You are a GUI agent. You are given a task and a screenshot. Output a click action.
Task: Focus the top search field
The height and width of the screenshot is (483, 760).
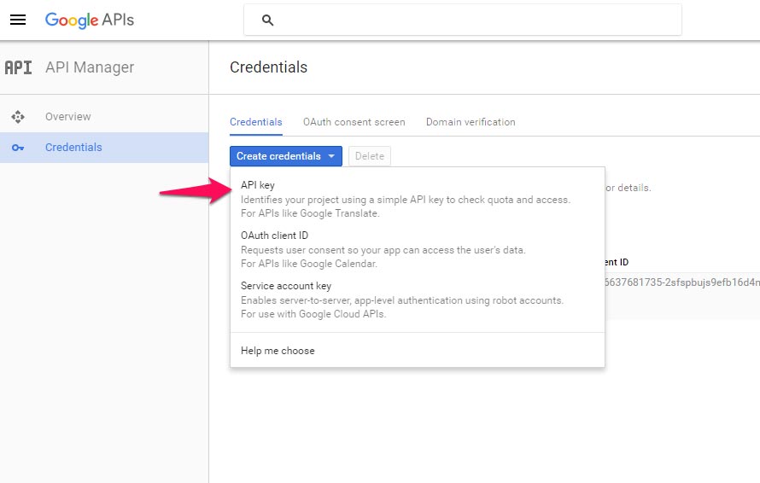click(x=462, y=20)
